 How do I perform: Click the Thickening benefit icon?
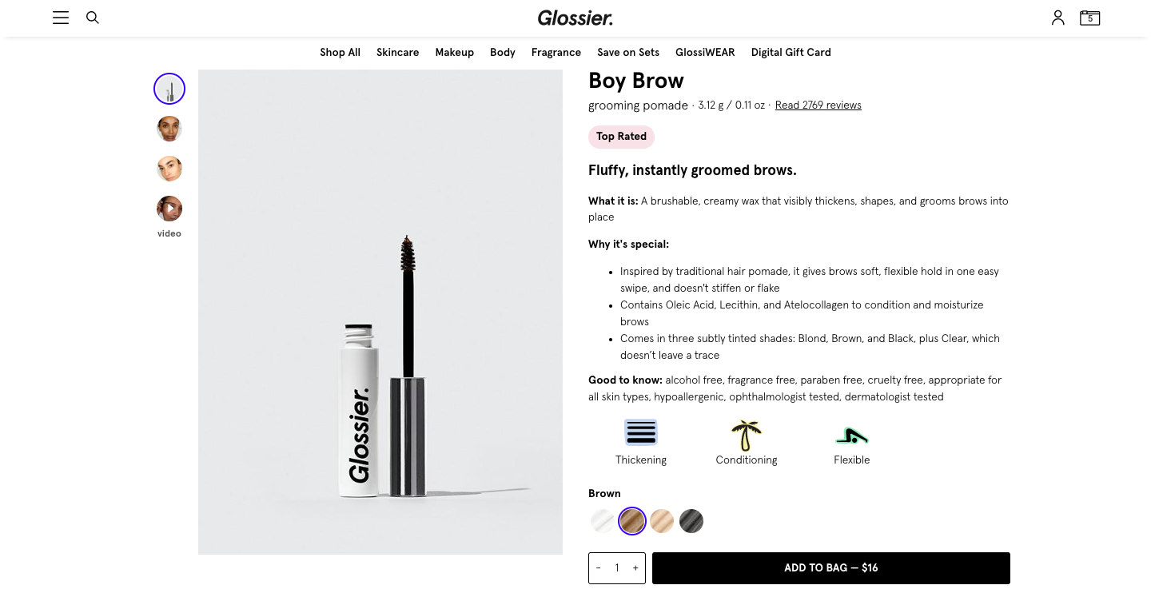pyautogui.click(x=641, y=432)
